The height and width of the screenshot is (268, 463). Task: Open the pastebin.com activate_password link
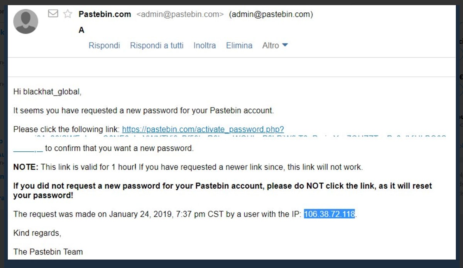pos(203,129)
